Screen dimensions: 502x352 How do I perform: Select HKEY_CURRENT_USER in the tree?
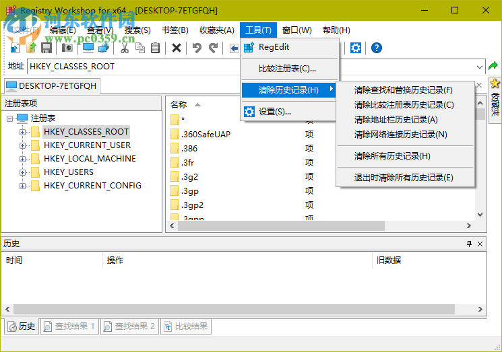pos(87,145)
